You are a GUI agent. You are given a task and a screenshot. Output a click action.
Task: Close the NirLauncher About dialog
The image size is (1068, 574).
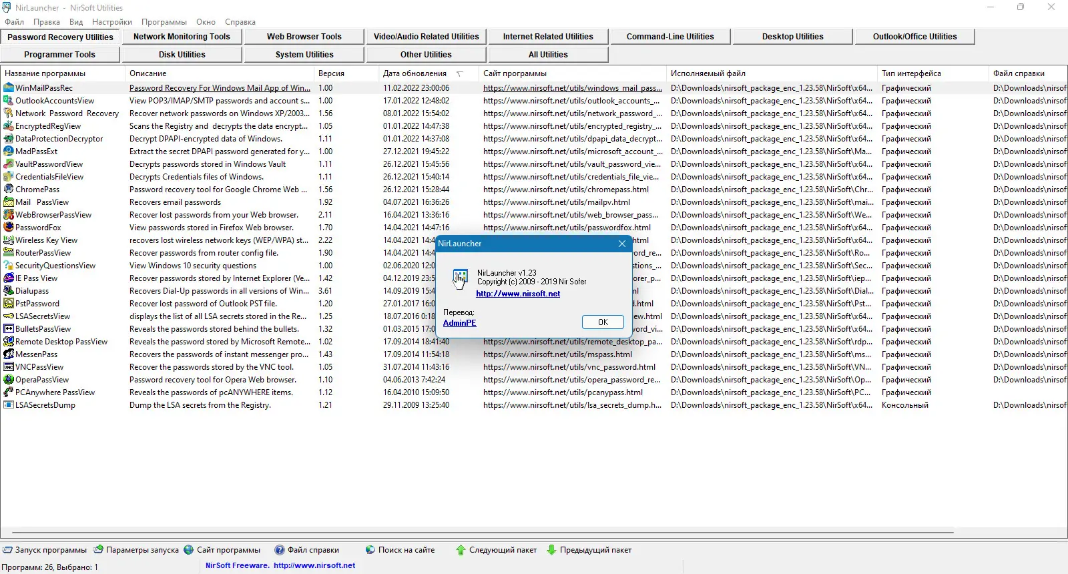click(622, 244)
